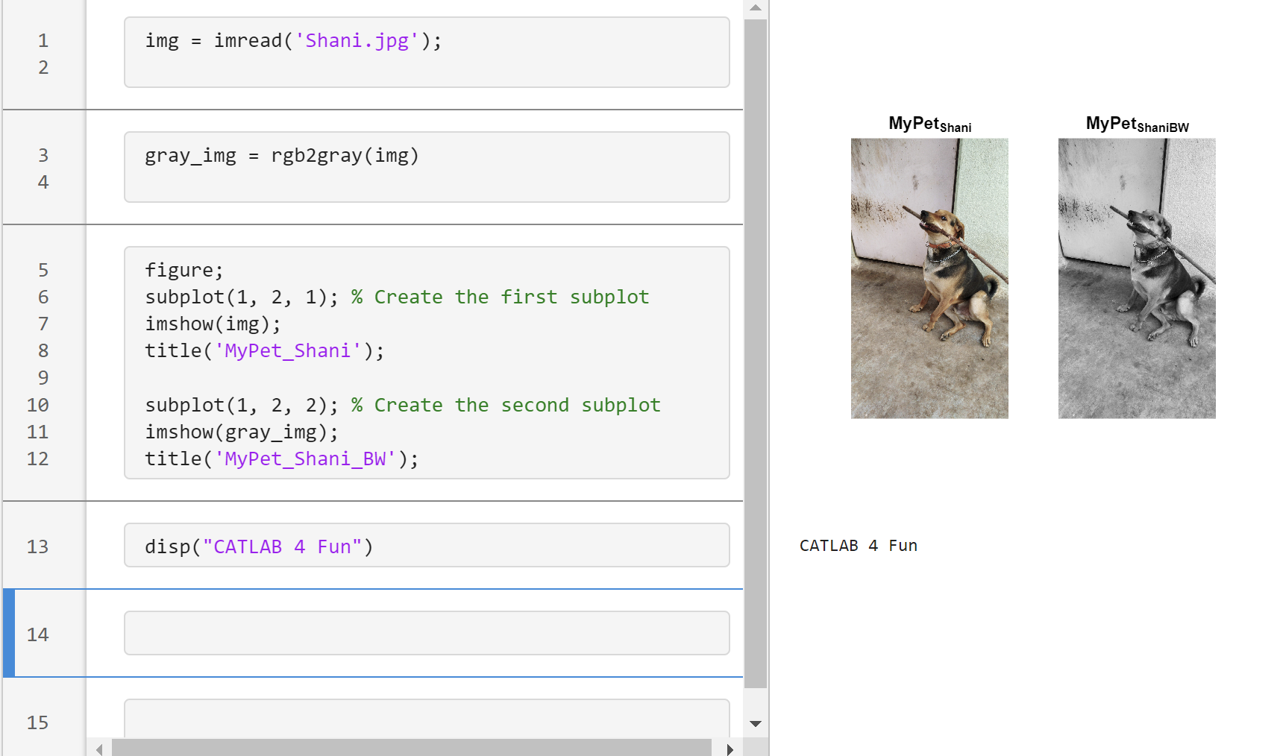
Task: Click the "CATLAB 4 Fun" string in line 13
Action: 283,547
